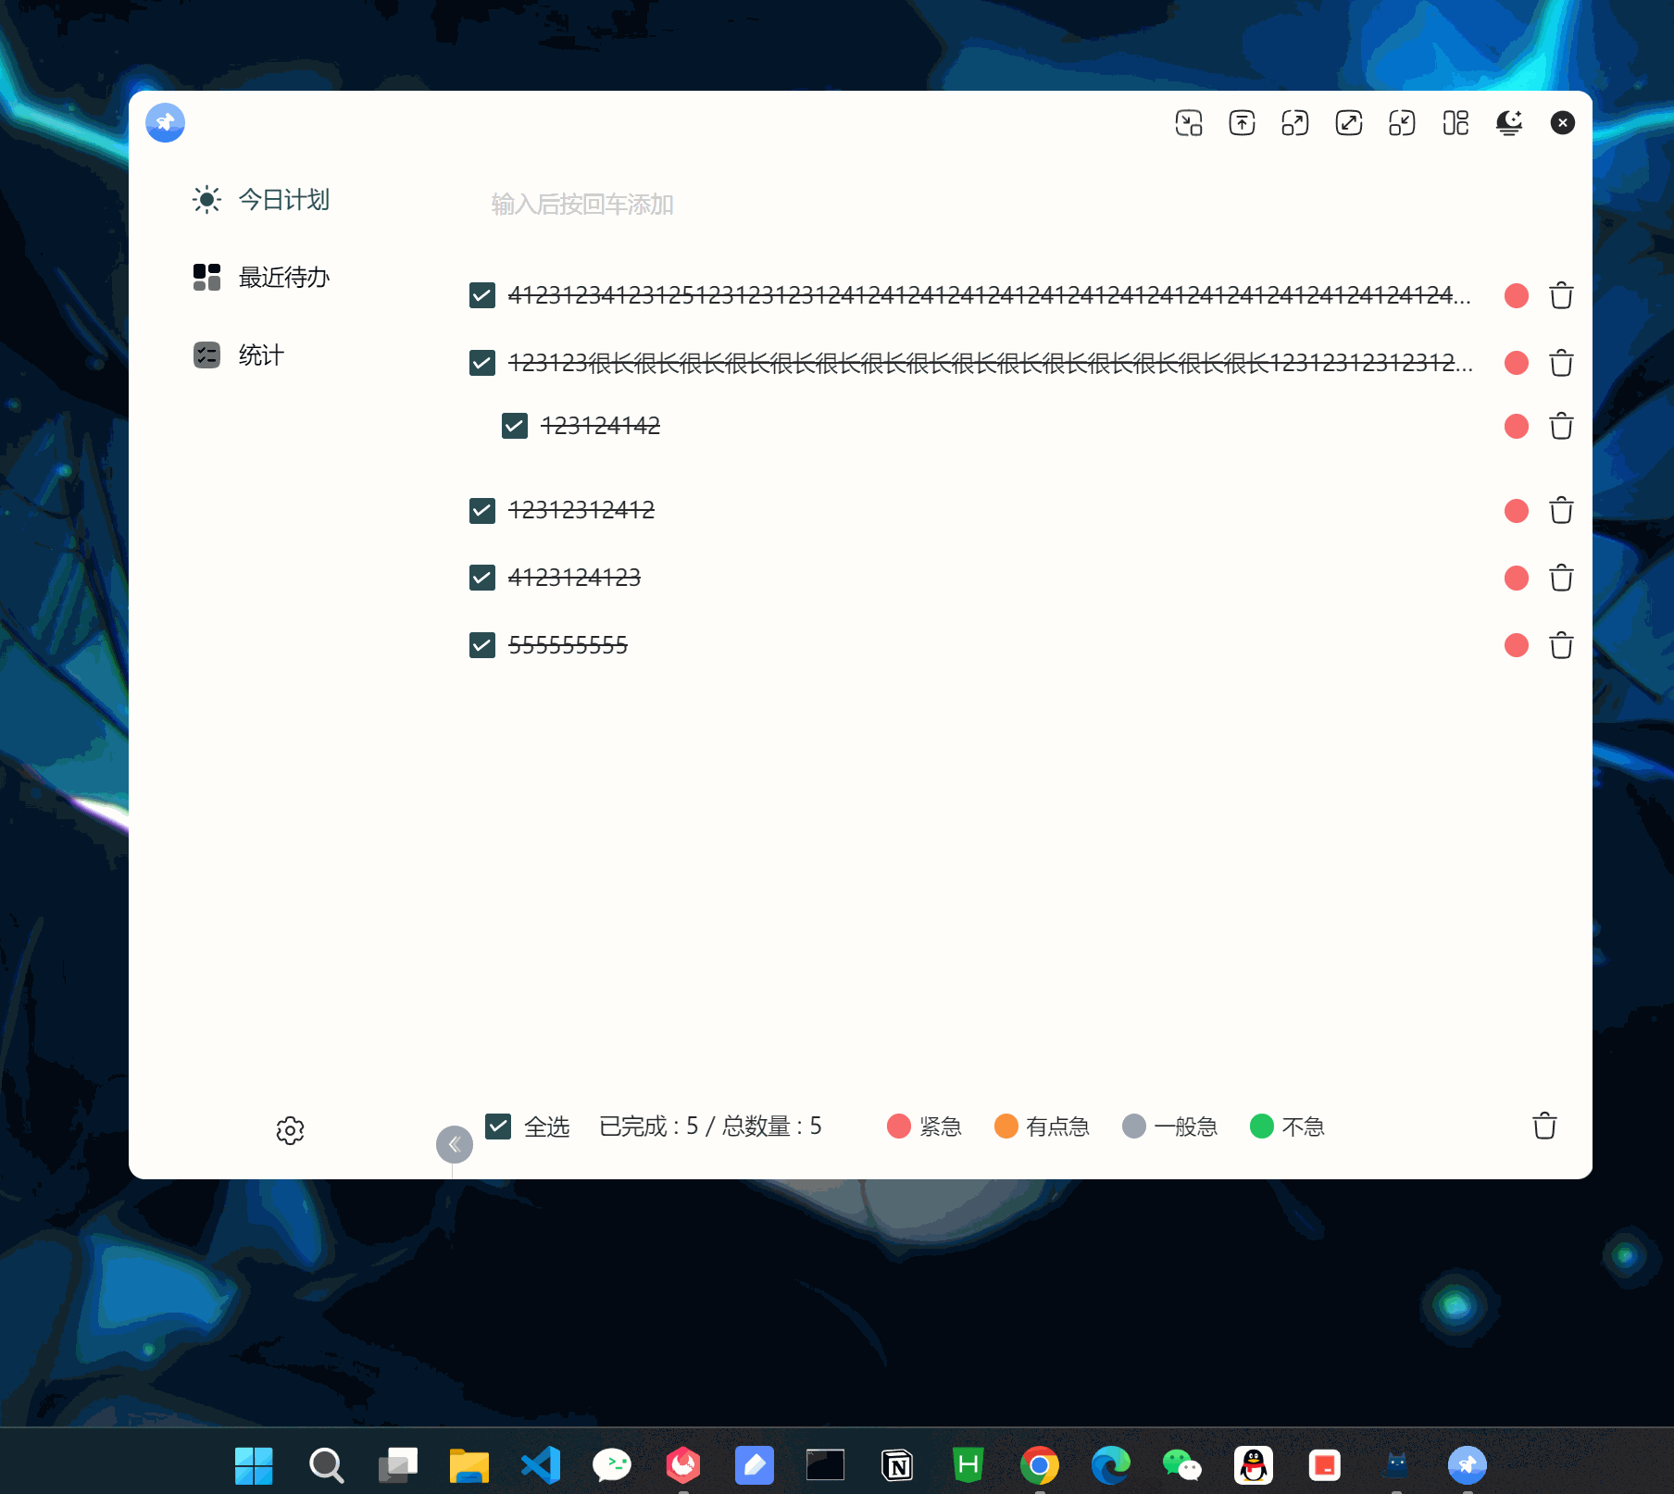Viewport: 1674px width, 1494px height.
Task: Click the 已完成 : 5 / 总数量 : 5 status text
Action: point(710,1127)
